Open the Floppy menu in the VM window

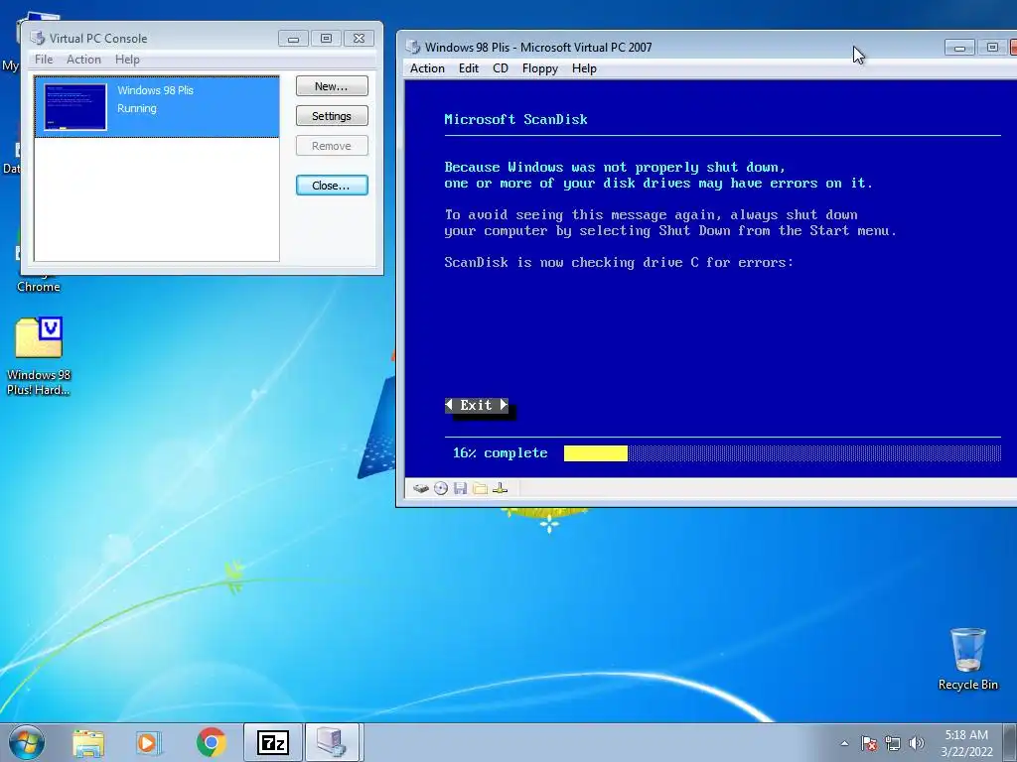(539, 68)
